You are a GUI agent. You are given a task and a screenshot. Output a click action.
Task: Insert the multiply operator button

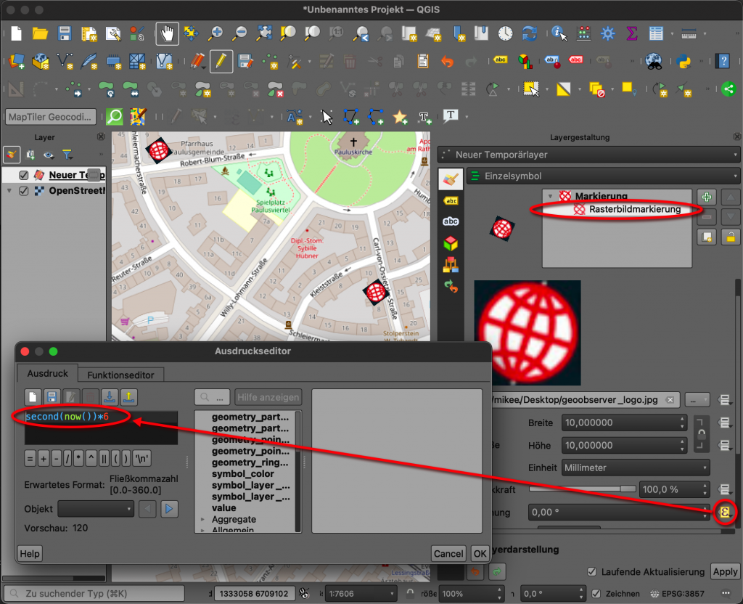click(x=78, y=459)
